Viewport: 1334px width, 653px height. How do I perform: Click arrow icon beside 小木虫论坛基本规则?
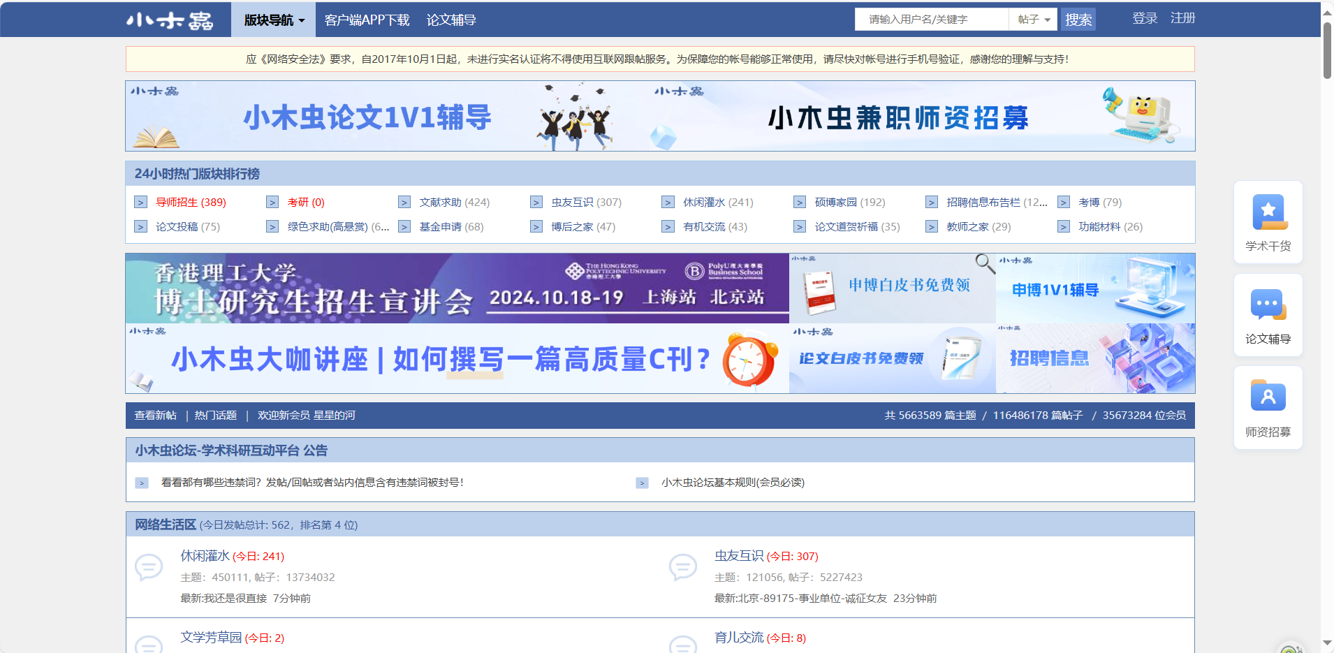point(643,483)
